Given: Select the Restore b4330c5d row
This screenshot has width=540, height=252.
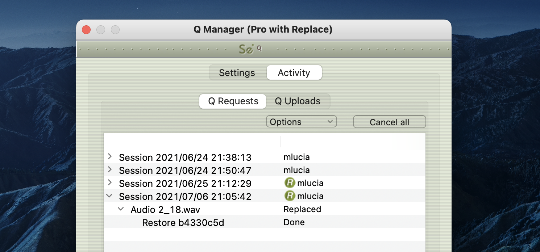Looking at the screenshot, I should [183, 223].
